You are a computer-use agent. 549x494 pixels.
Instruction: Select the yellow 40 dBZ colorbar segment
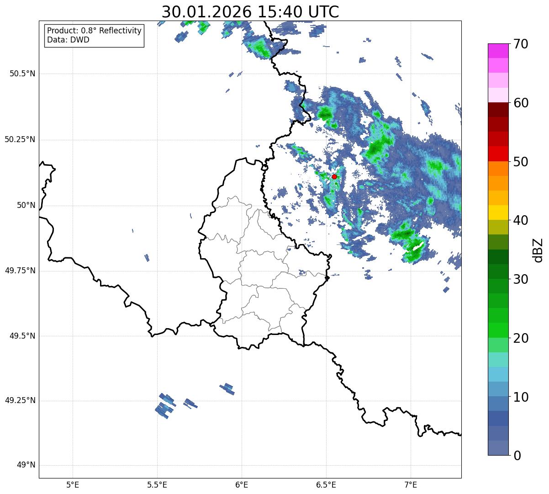(x=499, y=212)
